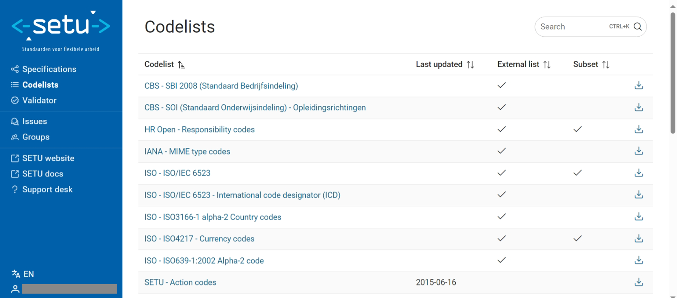Click the External list header text
This screenshot has width=677, height=298.
518,64
